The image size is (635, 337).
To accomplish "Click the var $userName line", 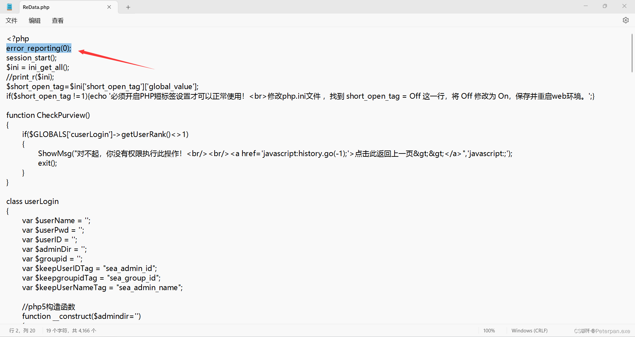I will (x=56, y=221).
